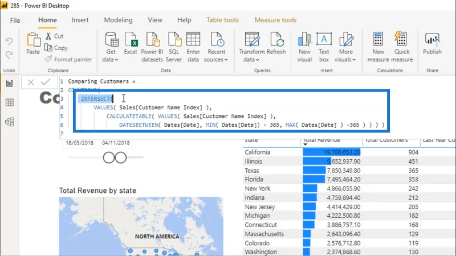Click the right date slicer handle

[121, 158]
